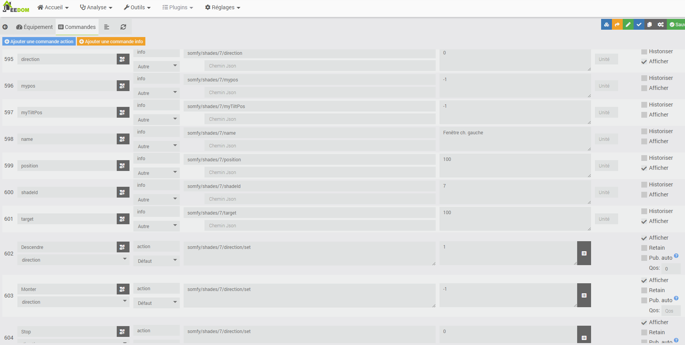Open list icon for Stop value
Viewport: 685px width, 345px height.
[x=584, y=335]
